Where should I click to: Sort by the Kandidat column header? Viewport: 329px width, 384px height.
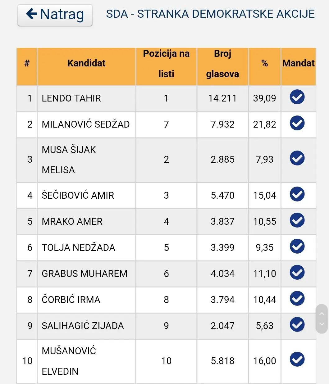click(86, 63)
